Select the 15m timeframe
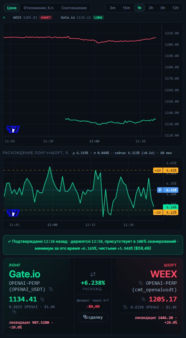 126,8
